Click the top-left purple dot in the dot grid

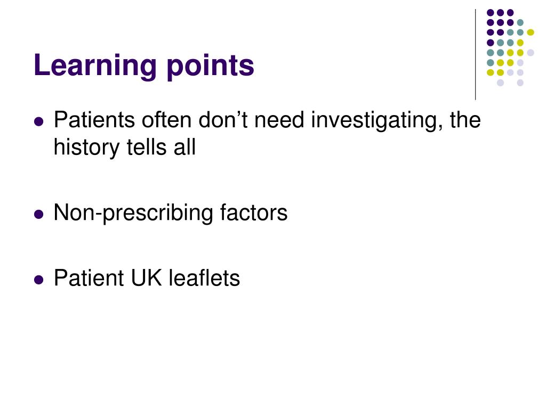(491, 13)
